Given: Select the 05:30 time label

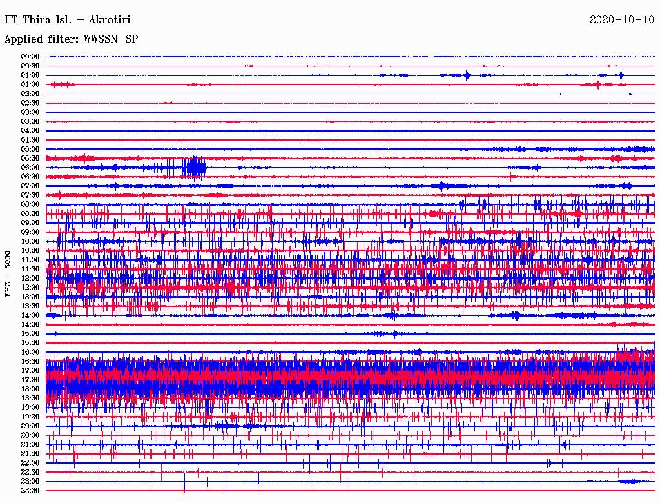Looking at the screenshot, I should tap(30, 159).
